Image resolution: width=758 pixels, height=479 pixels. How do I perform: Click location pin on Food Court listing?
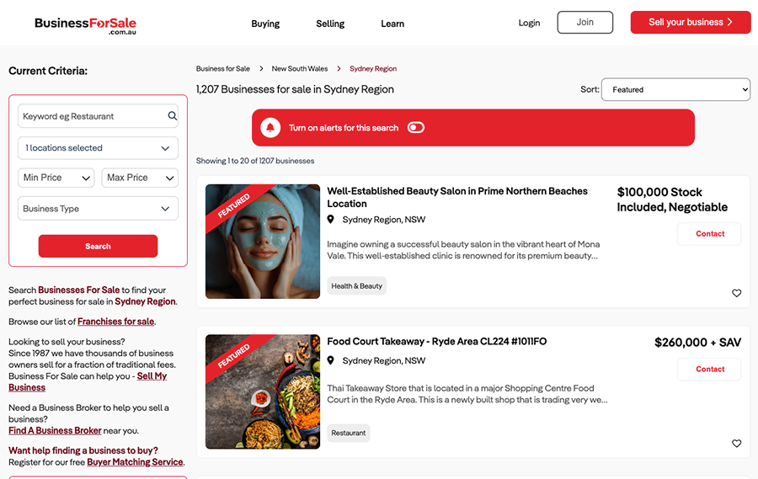(x=331, y=360)
